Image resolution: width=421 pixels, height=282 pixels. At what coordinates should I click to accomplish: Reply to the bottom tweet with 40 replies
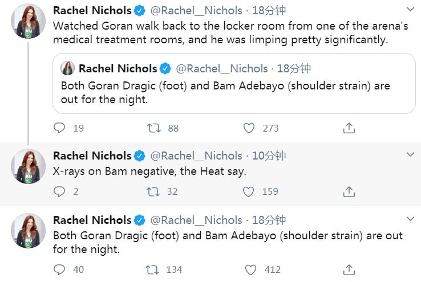60,269
